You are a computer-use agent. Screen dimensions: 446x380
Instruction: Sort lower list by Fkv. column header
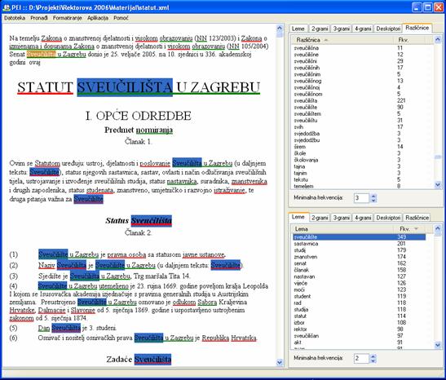(x=410, y=229)
